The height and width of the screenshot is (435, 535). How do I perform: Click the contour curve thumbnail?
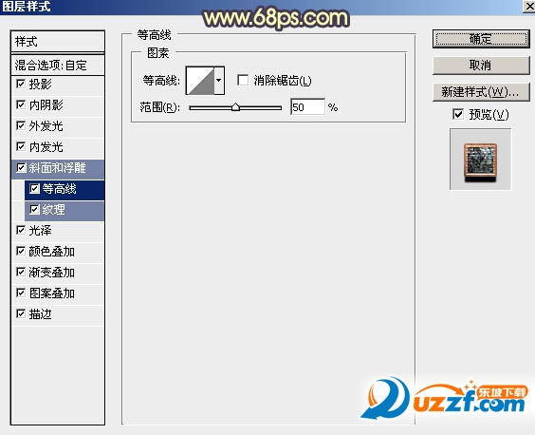200,81
